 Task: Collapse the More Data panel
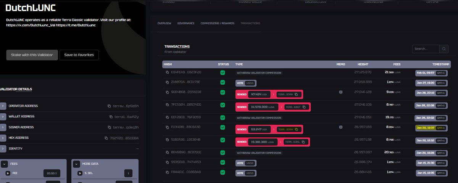(76, 164)
